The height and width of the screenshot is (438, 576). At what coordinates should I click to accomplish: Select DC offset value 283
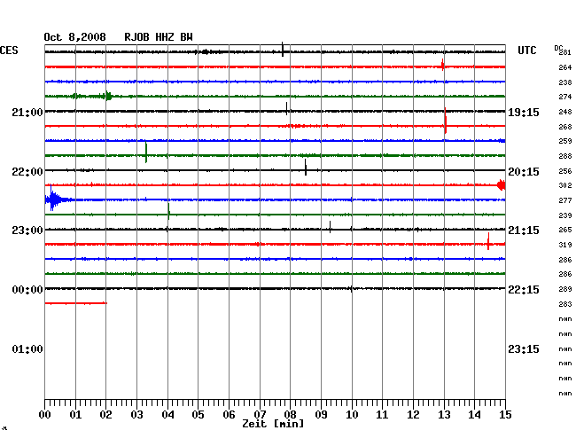coord(565,304)
